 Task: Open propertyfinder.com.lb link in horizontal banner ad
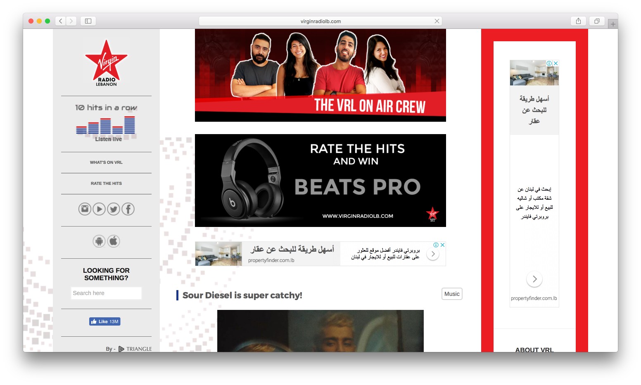271,260
